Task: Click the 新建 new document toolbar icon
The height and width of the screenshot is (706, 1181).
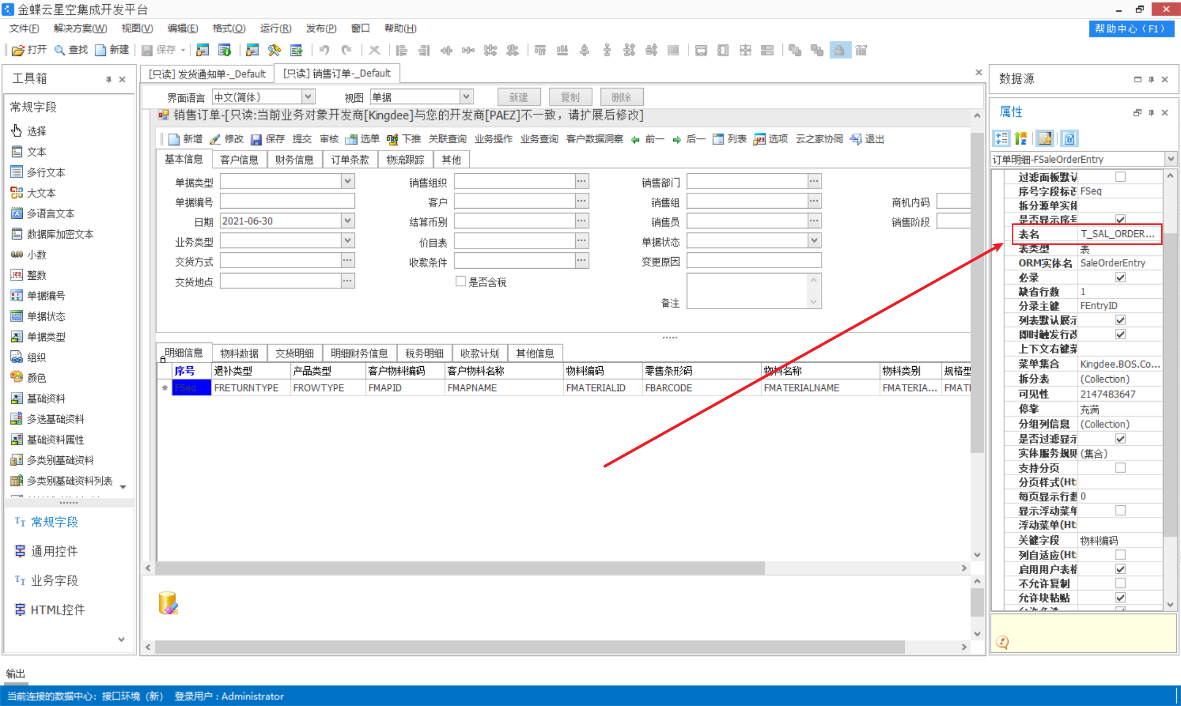Action: pyautogui.click(x=100, y=50)
